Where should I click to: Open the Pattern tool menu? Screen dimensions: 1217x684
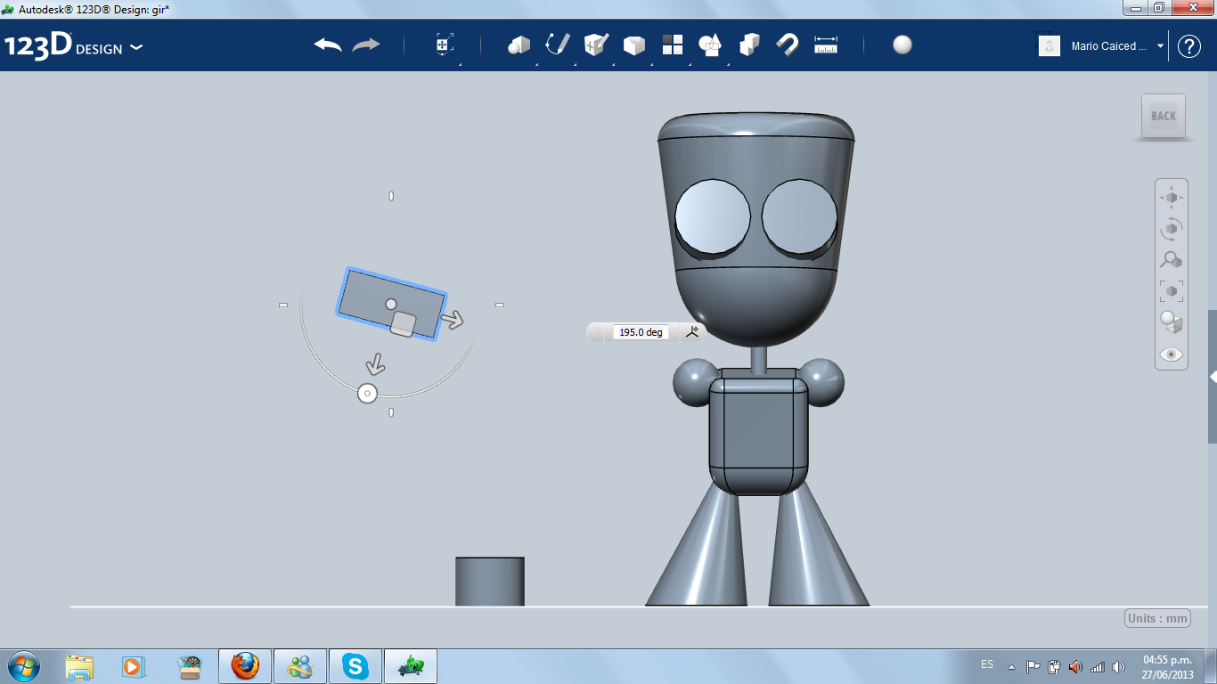(672, 45)
